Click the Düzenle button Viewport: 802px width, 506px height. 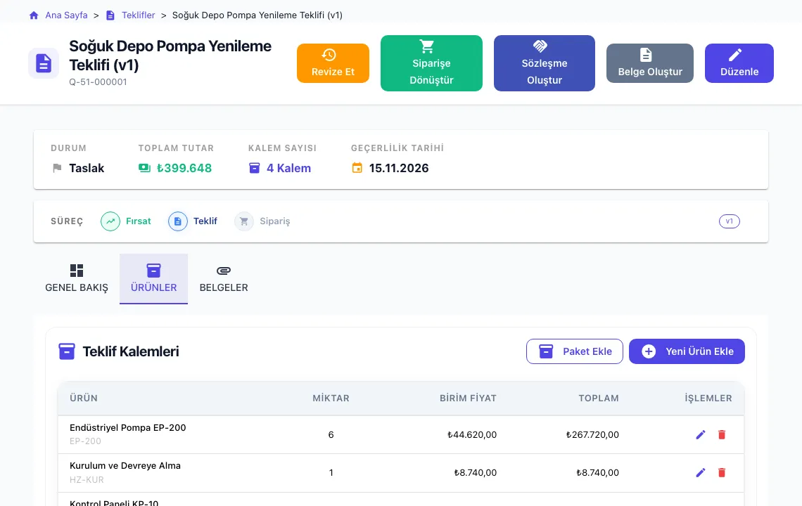click(739, 63)
